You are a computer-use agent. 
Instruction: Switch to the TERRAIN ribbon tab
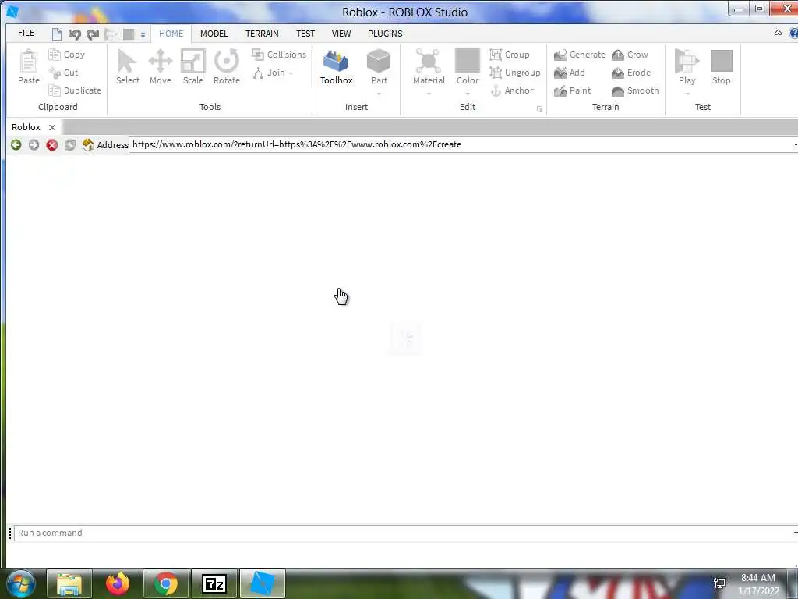(x=262, y=34)
